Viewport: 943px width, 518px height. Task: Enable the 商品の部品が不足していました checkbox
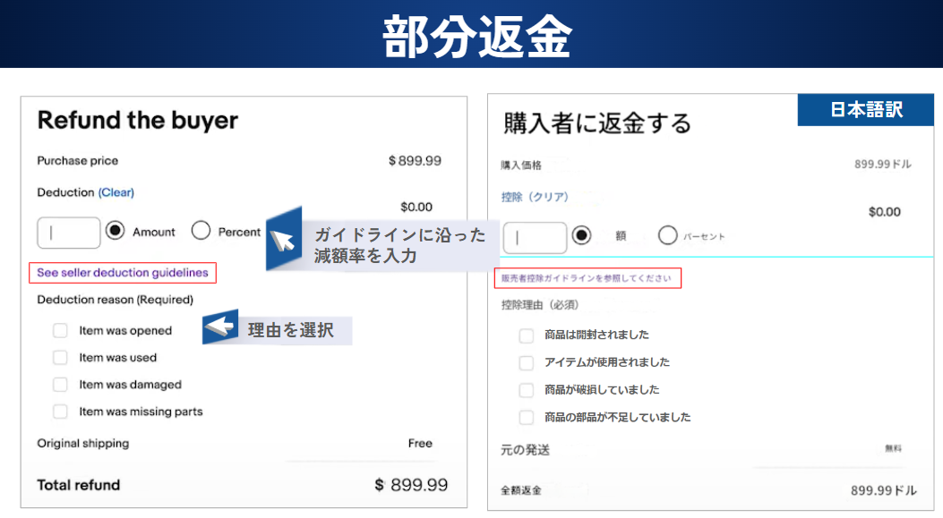[527, 417]
